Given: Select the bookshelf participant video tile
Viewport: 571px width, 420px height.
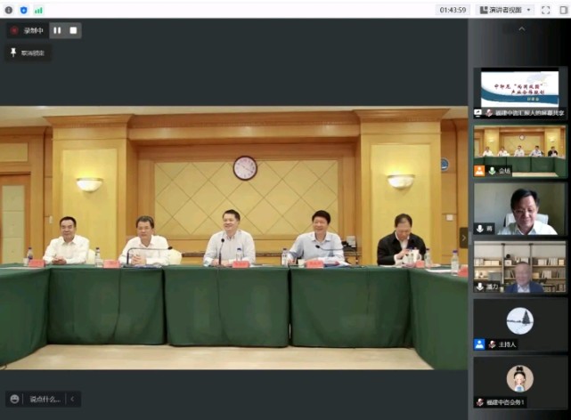Looking at the screenshot, I should pos(520,266).
